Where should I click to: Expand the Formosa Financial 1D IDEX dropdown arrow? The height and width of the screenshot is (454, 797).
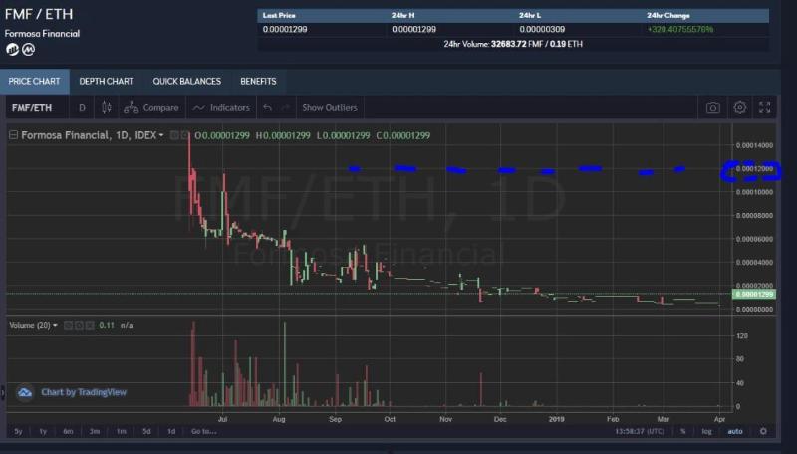(161, 135)
